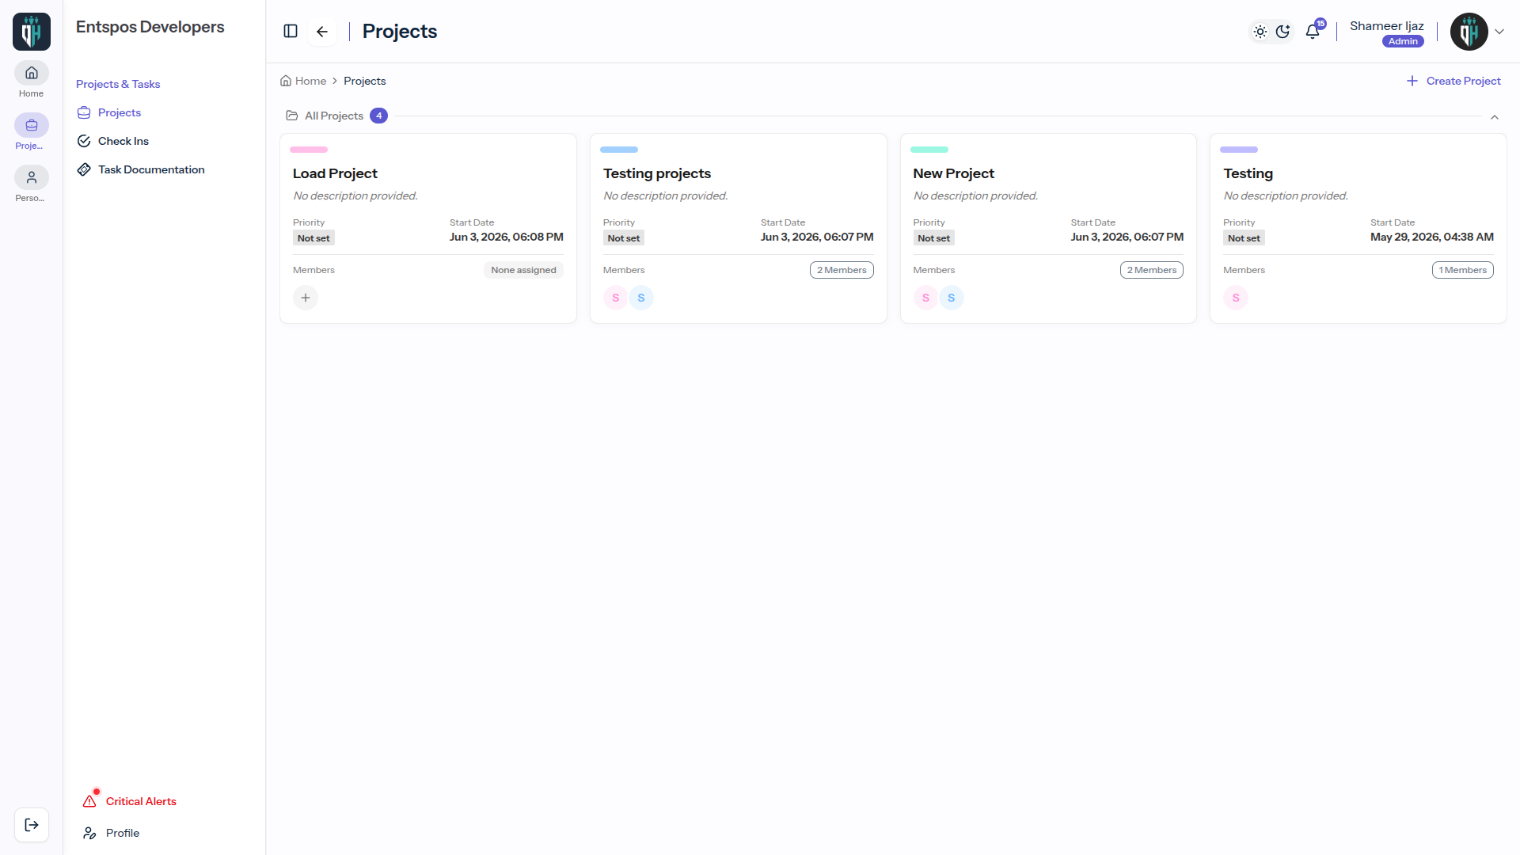Collapse the All Projects section chevron

click(1495, 117)
